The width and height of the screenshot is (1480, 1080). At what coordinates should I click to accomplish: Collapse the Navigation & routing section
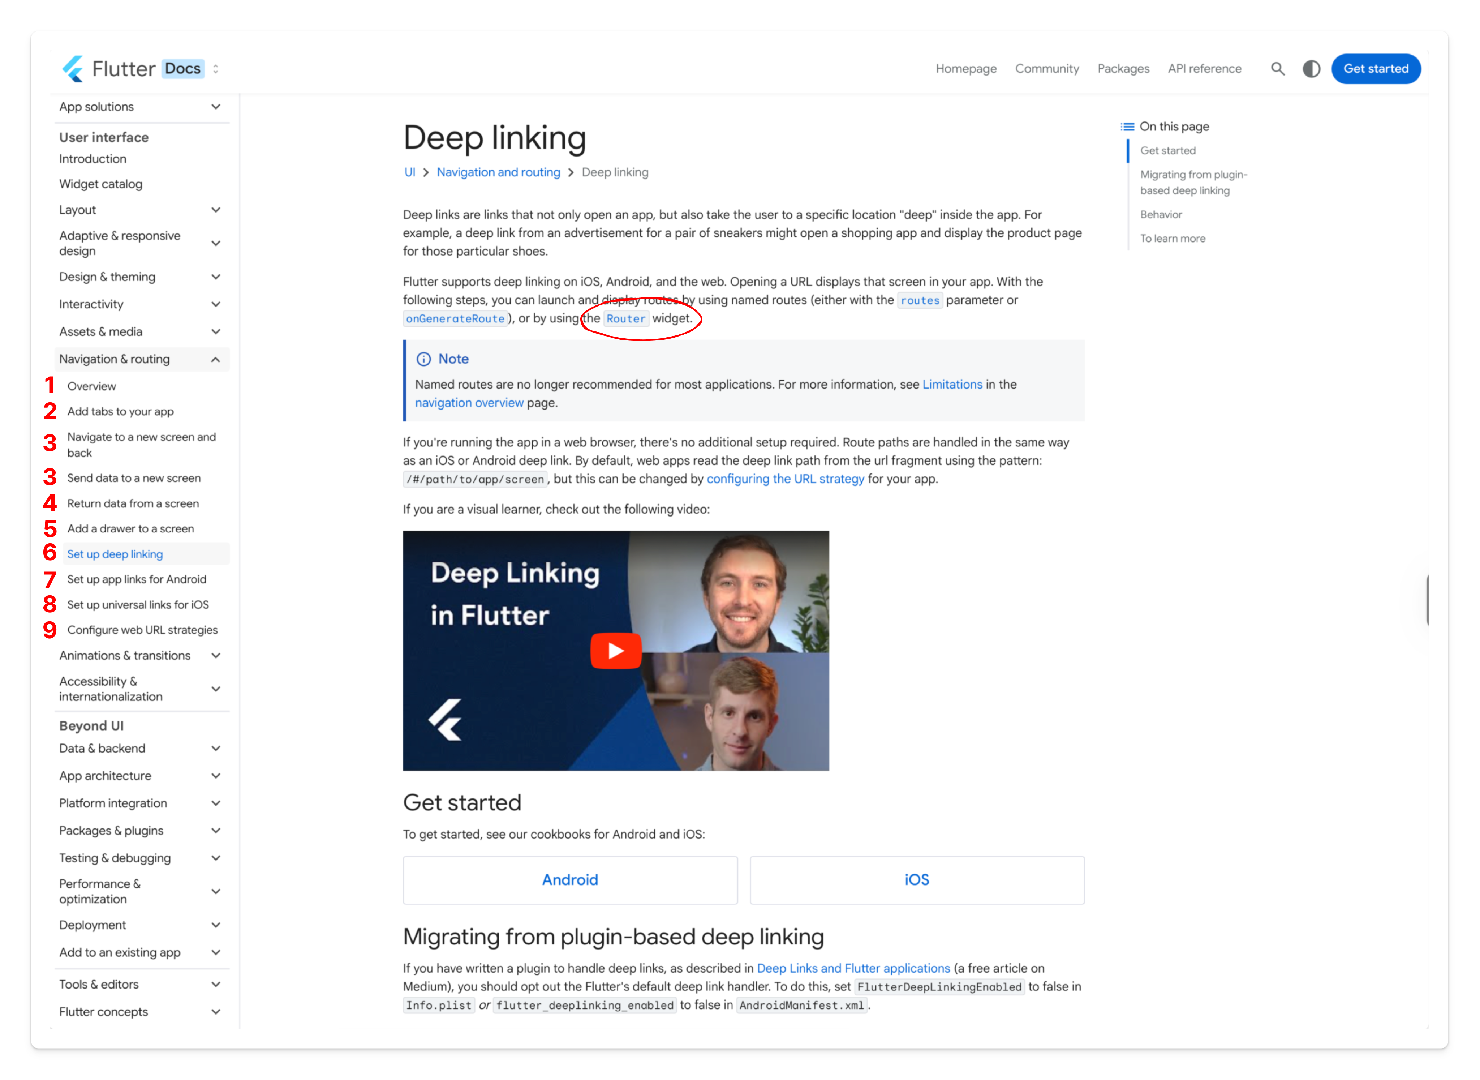click(216, 359)
